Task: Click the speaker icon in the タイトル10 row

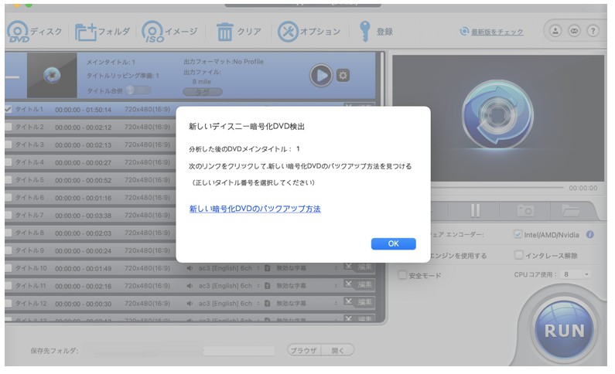Action: 190,268
